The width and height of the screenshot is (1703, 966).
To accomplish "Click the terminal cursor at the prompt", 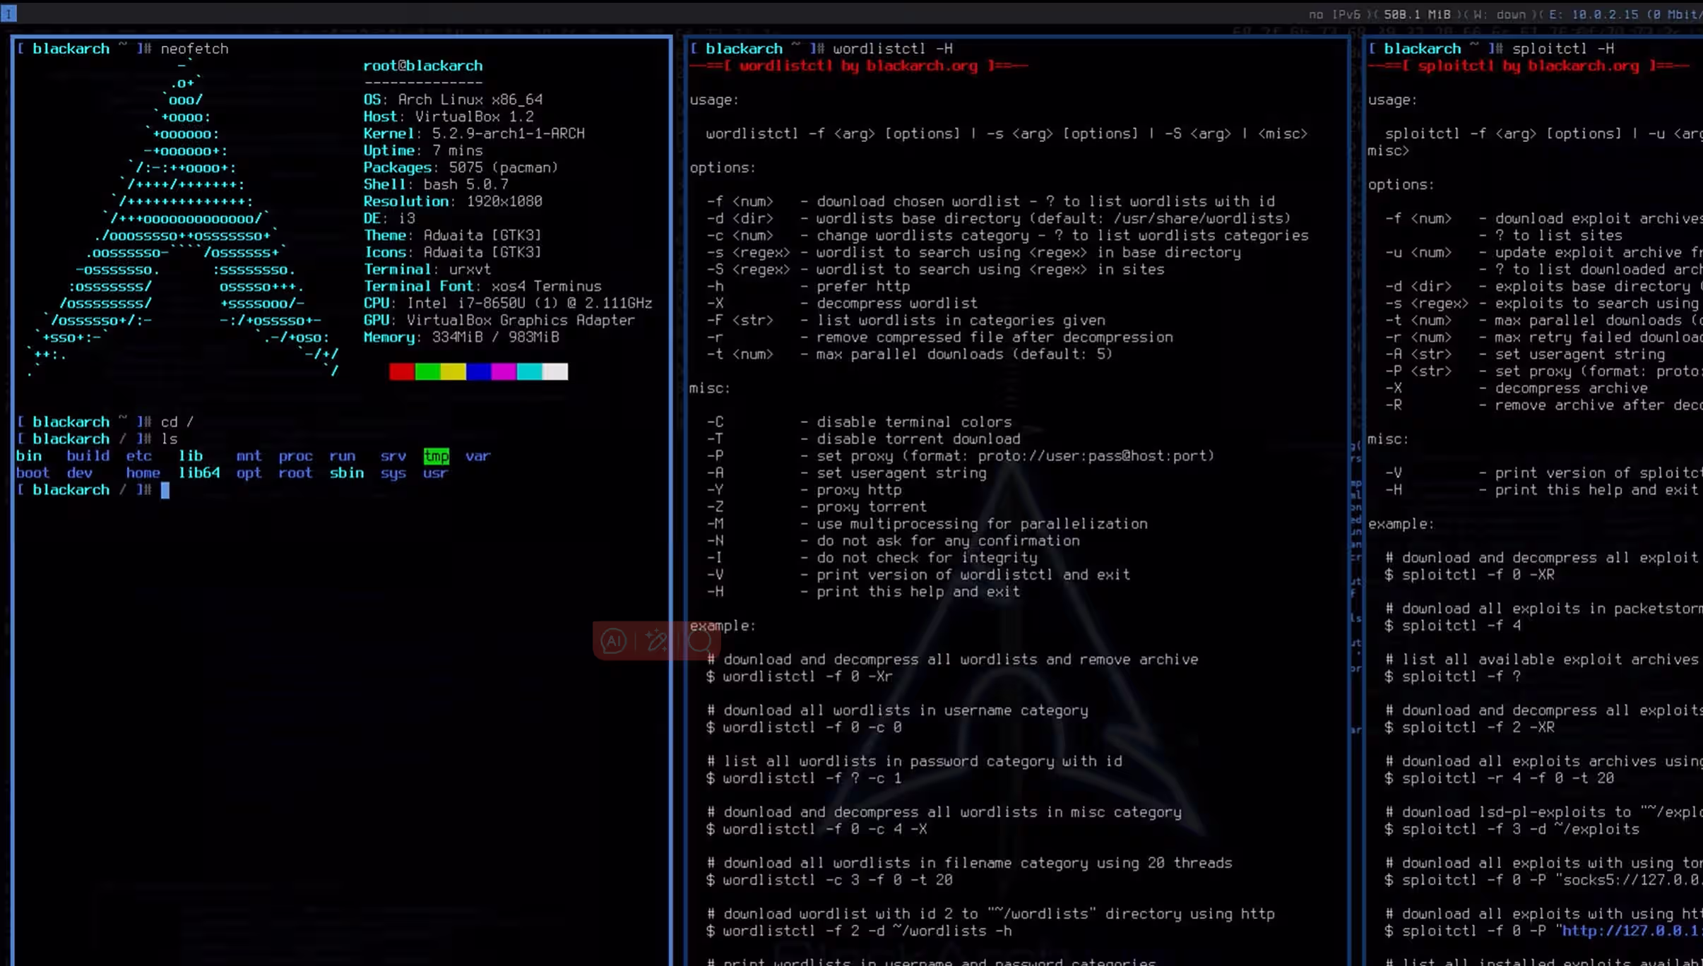I will [165, 490].
